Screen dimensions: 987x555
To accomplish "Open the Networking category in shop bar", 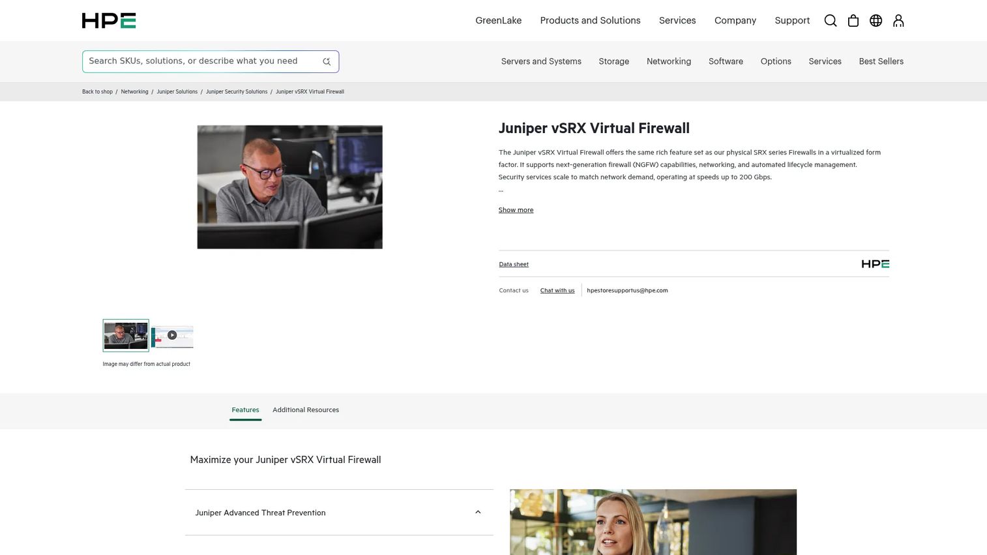I will (669, 61).
